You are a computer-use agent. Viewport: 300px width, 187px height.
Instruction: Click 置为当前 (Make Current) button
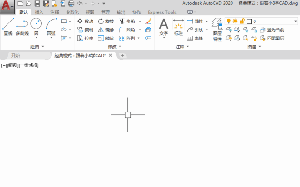tap(272, 30)
